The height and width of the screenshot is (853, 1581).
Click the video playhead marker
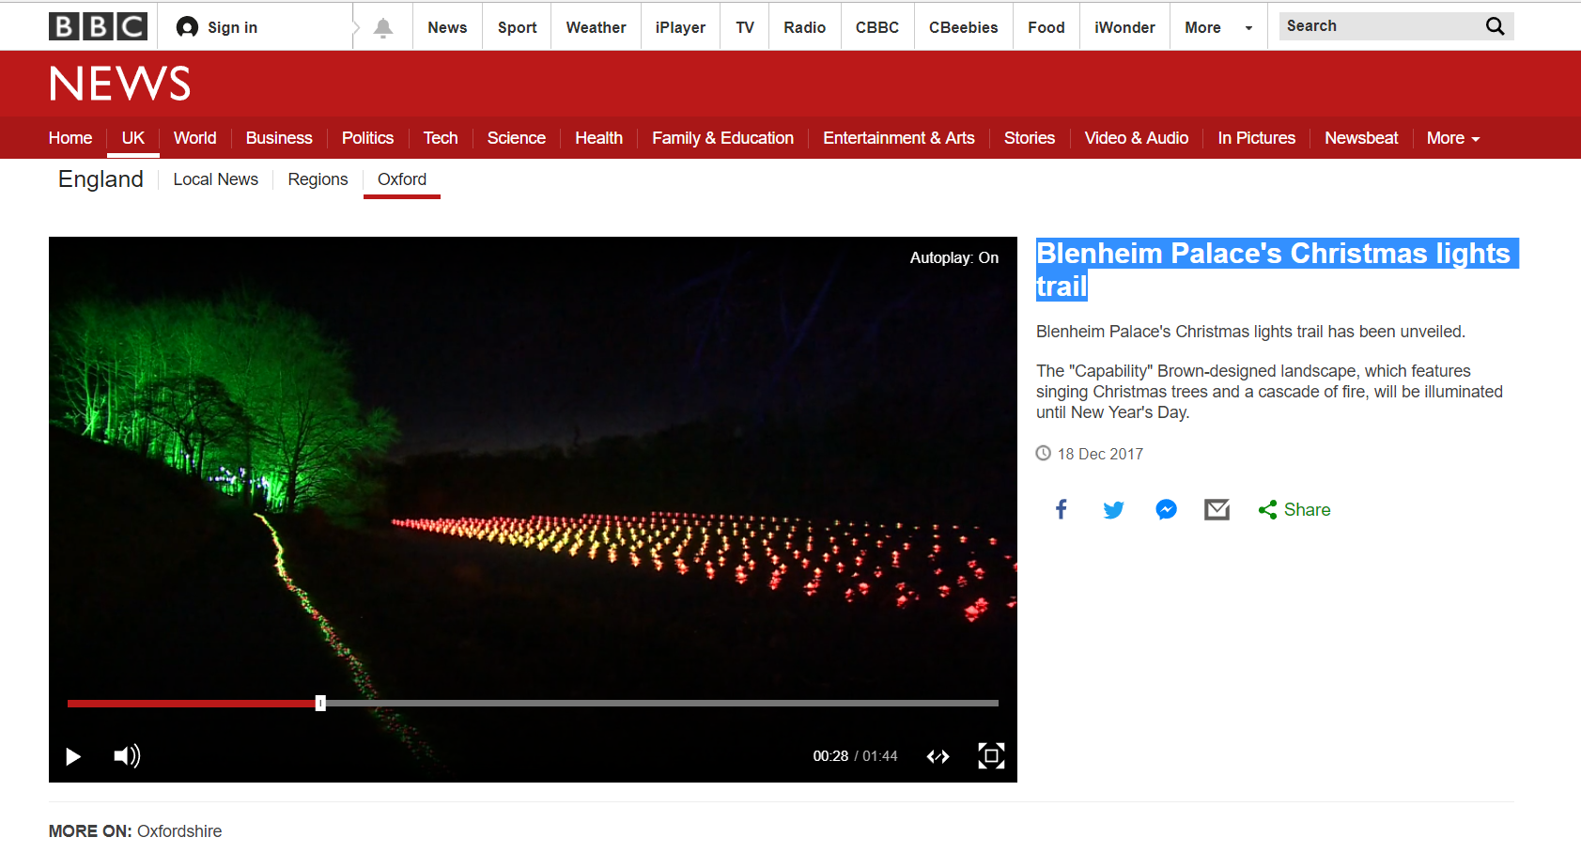coord(320,703)
